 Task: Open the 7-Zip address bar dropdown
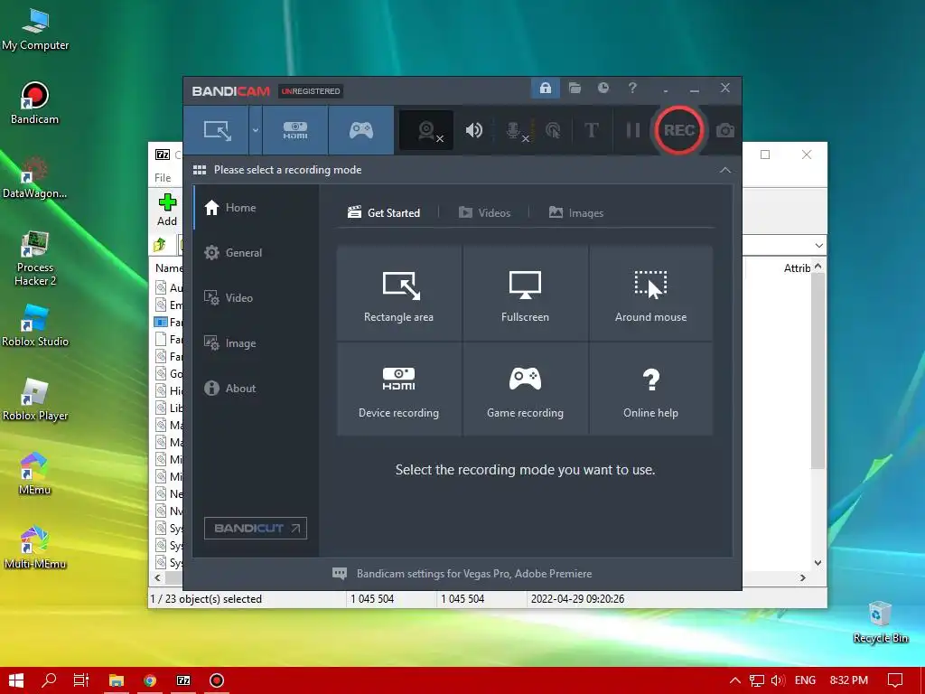coord(818,246)
